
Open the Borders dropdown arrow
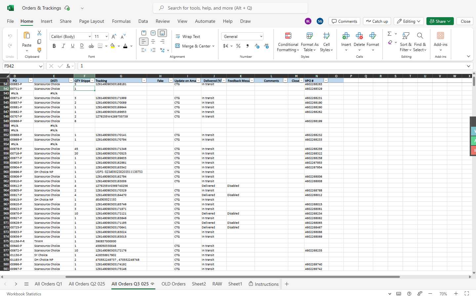[x=106, y=46]
